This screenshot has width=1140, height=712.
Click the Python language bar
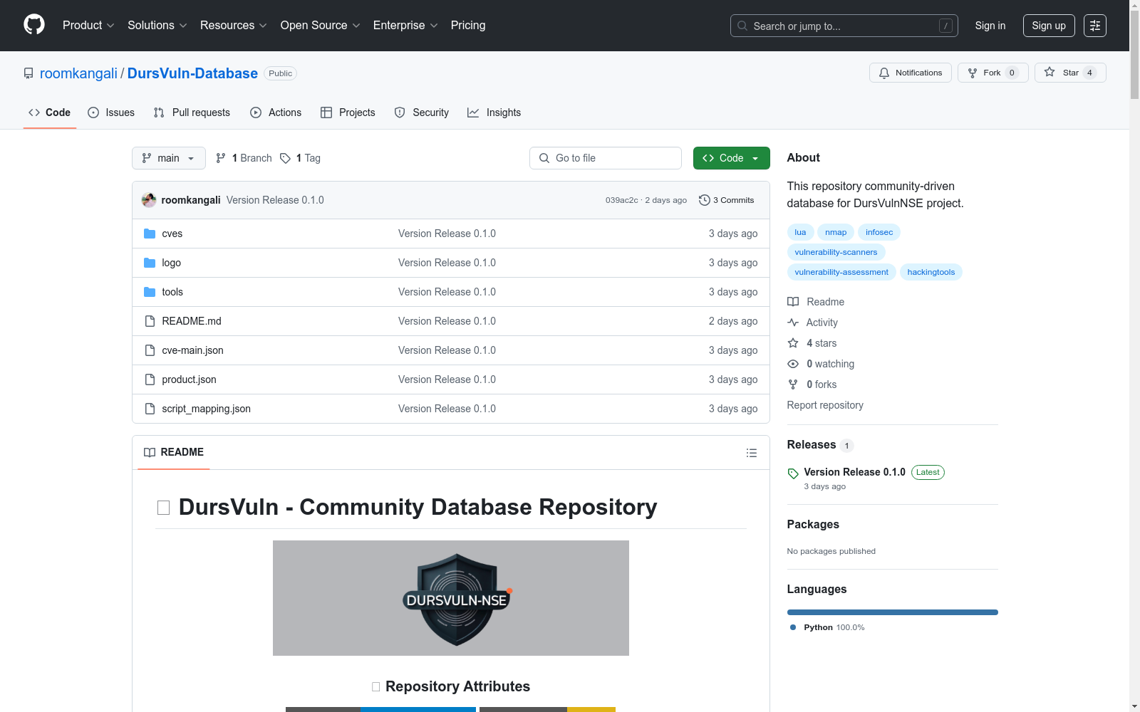pyautogui.click(x=893, y=612)
